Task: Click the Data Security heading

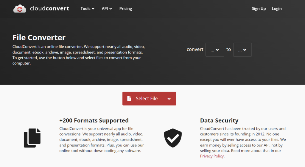Action: click(x=219, y=120)
